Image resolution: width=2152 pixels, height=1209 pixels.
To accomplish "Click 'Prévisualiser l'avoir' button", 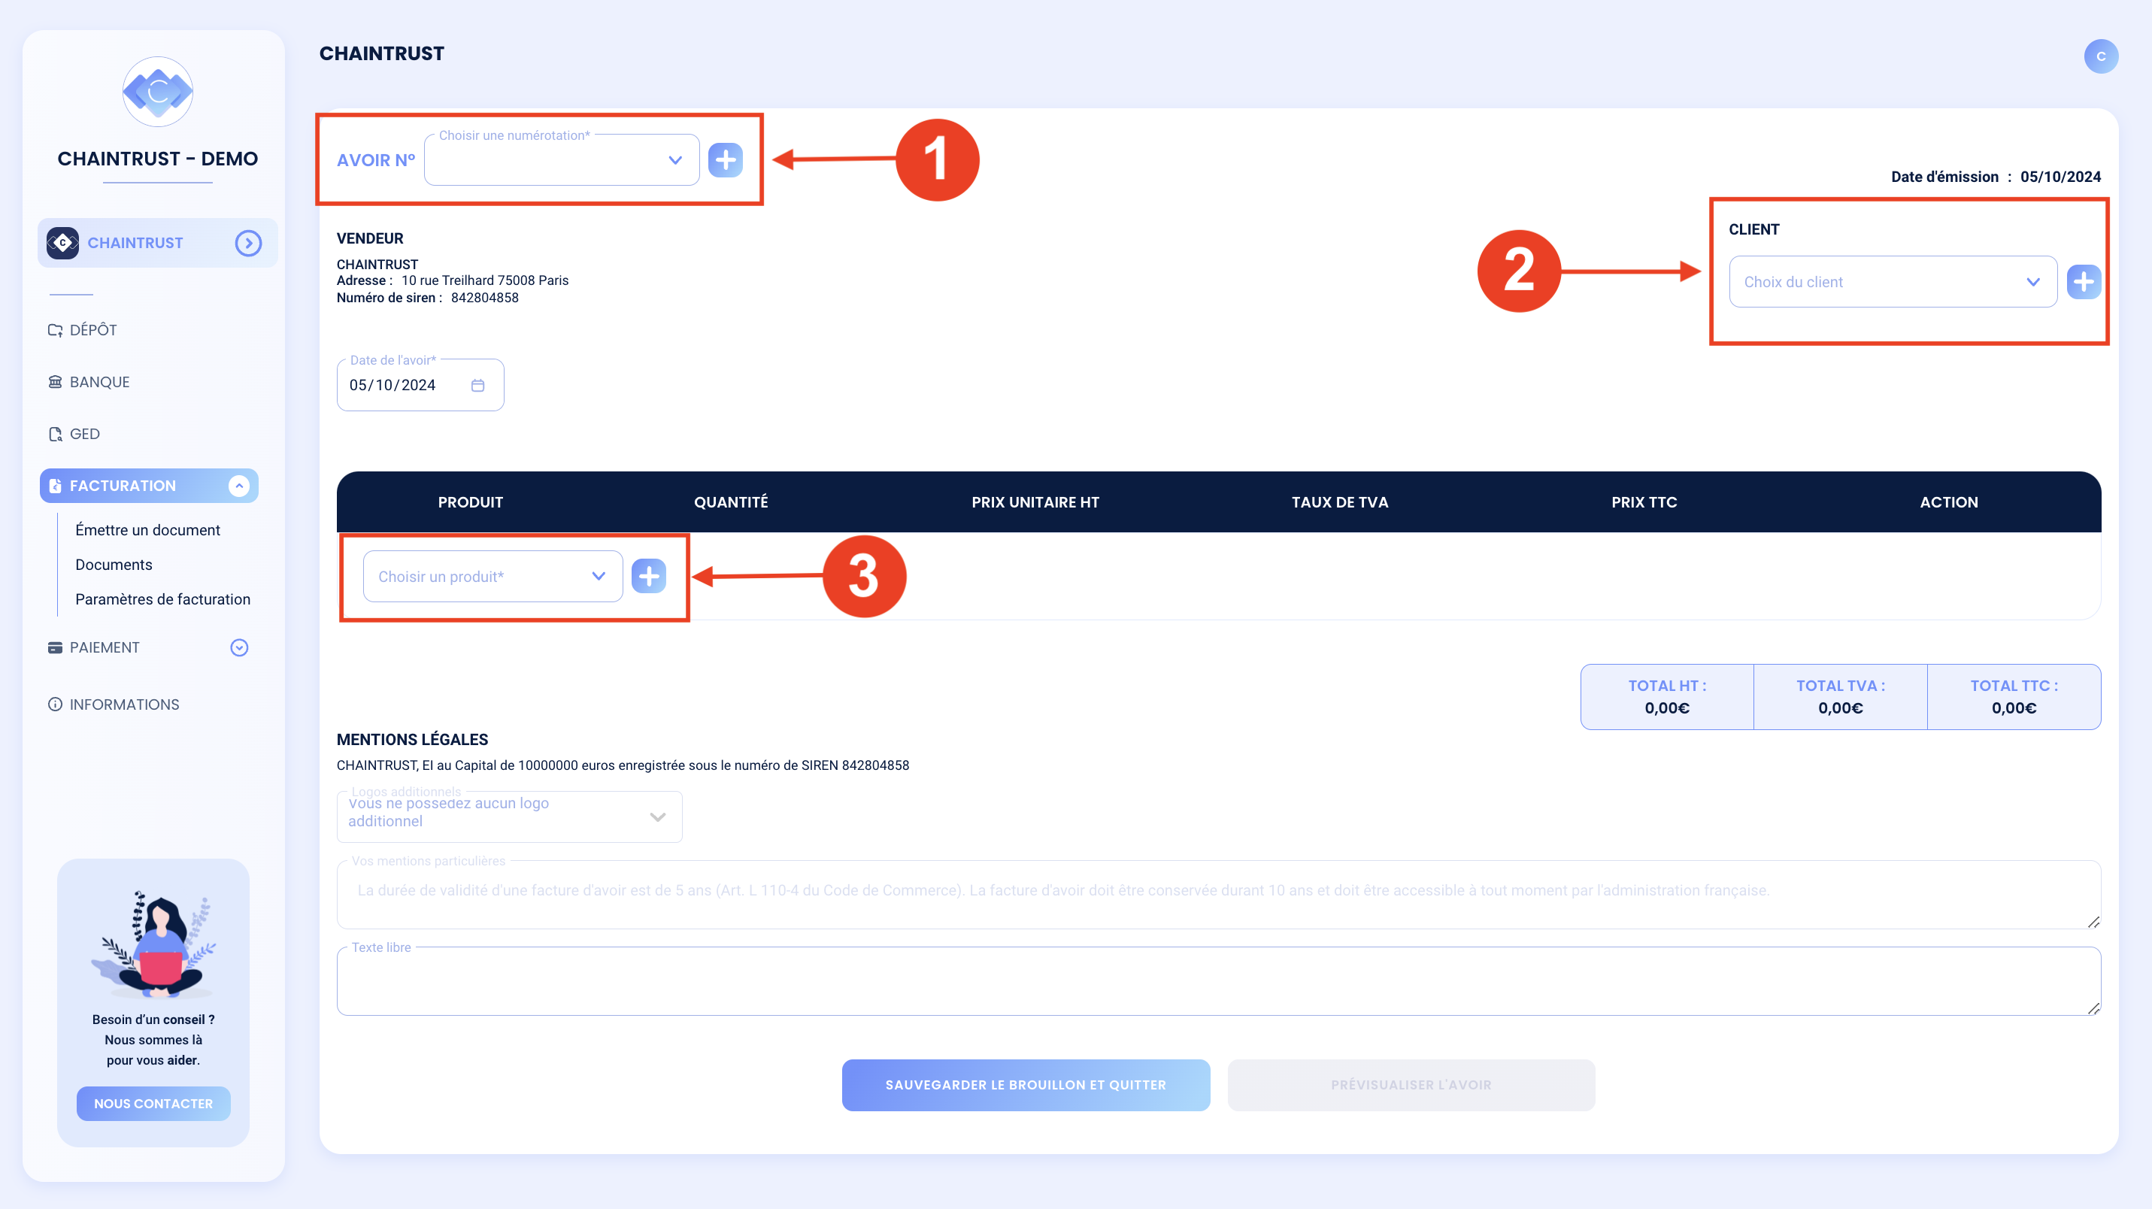I will click(x=1411, y=1084).
